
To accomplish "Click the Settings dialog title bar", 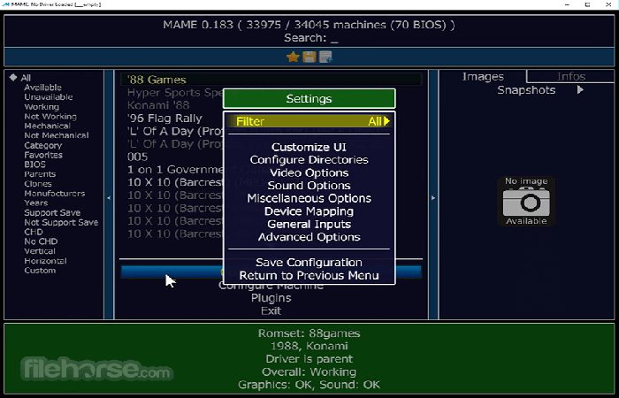I will pyautogui.click(x=309, y=99).
